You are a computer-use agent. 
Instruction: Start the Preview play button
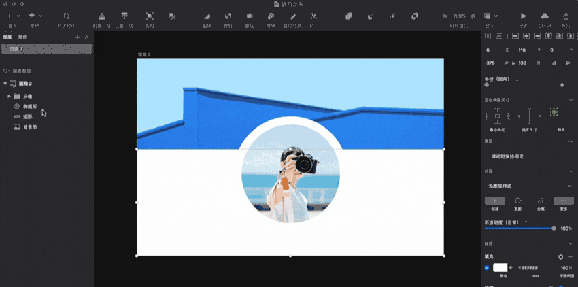524,16
